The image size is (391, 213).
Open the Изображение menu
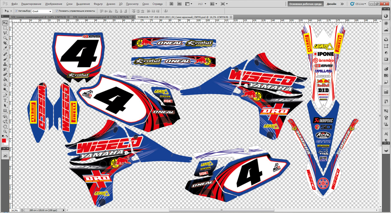tap(53, 4)
